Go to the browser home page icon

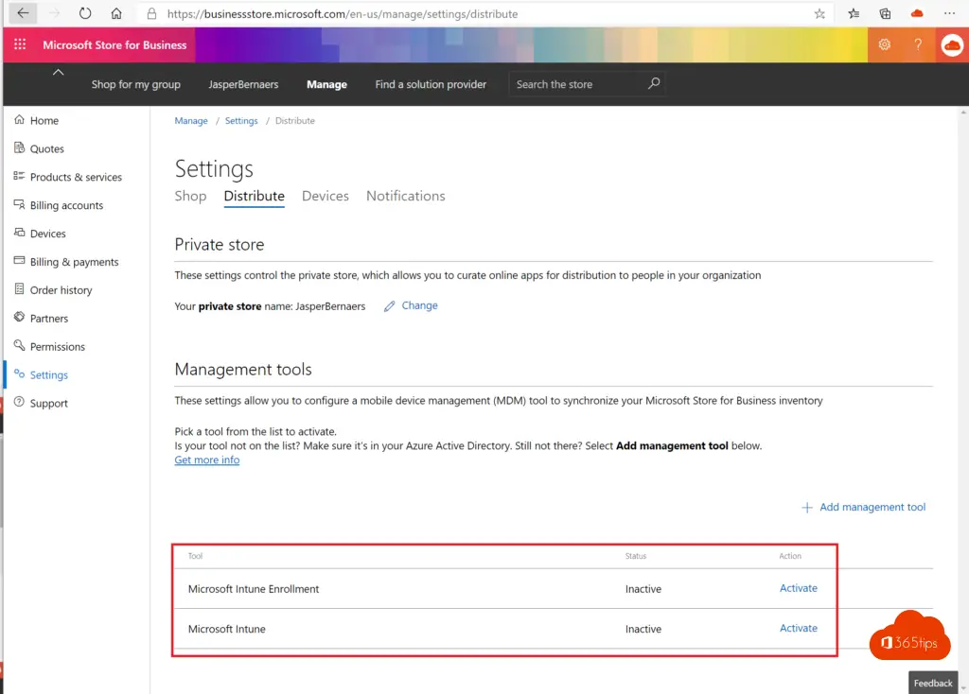(116, 13)
